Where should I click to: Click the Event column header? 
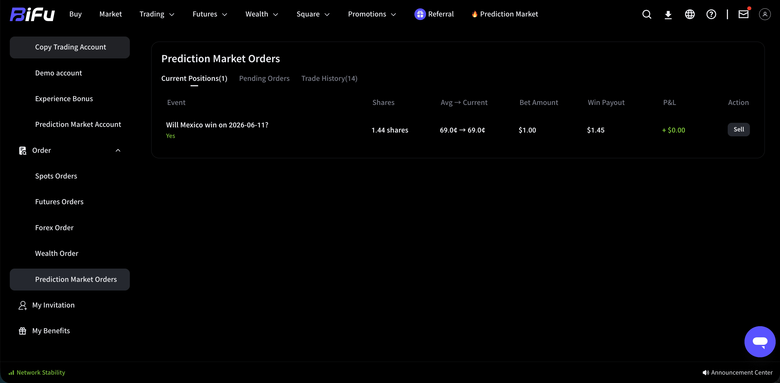(176, 103)
